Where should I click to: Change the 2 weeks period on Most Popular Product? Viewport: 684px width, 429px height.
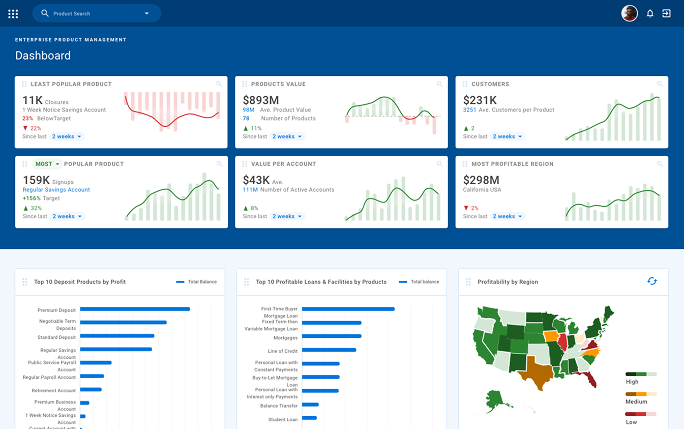point(67,216)
